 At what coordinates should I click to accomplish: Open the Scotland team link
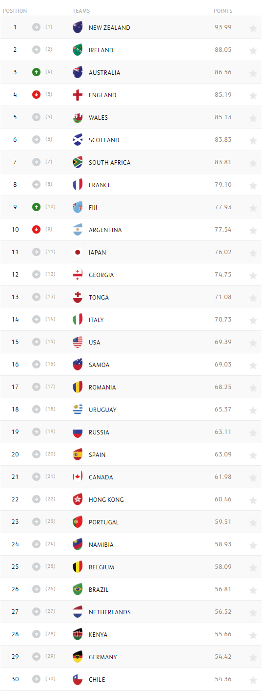coord(104,140)
